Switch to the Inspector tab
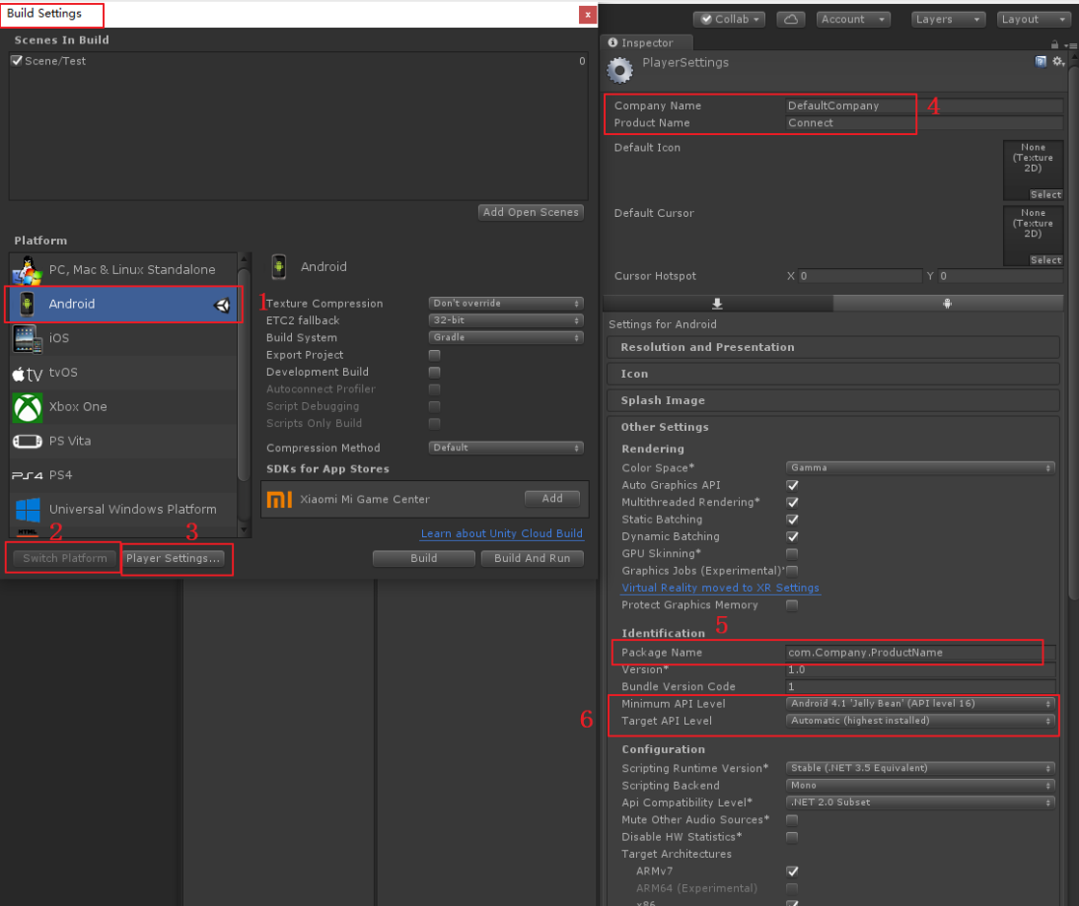The image size is (1079, 906). point(647,42)
